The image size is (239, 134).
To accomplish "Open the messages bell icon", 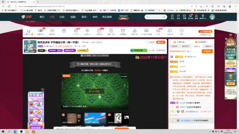I will (196, 17).
